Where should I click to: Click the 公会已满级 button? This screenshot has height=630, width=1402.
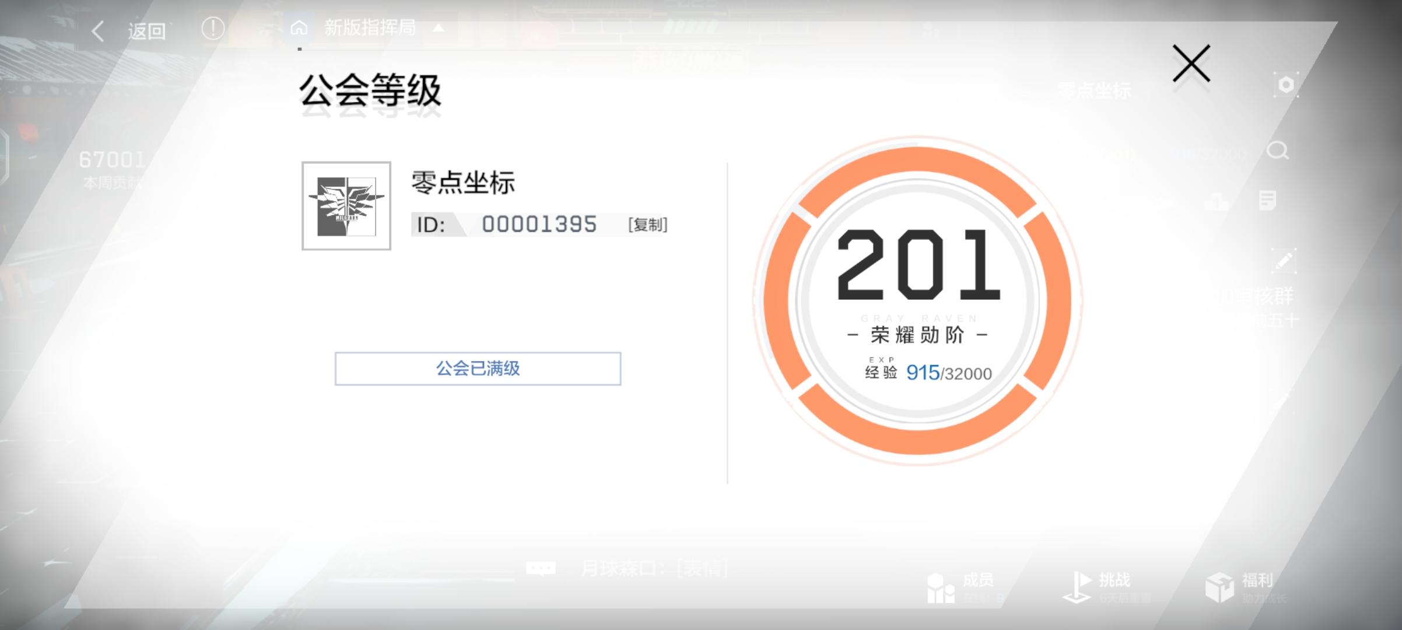478,369
